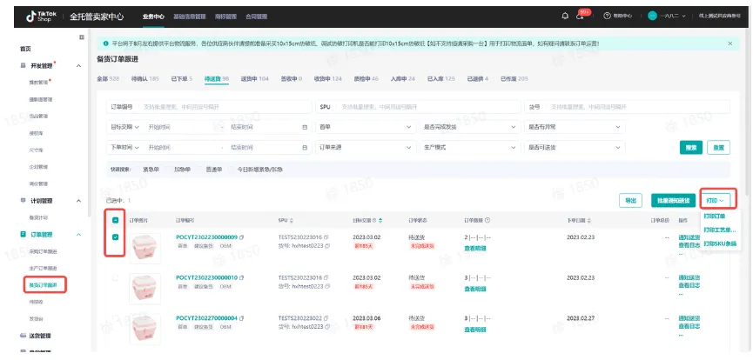Viewport: 753px width, 360px height.
Task: Click calendar icon in 下单时间 date range
Action: (305, 147)
